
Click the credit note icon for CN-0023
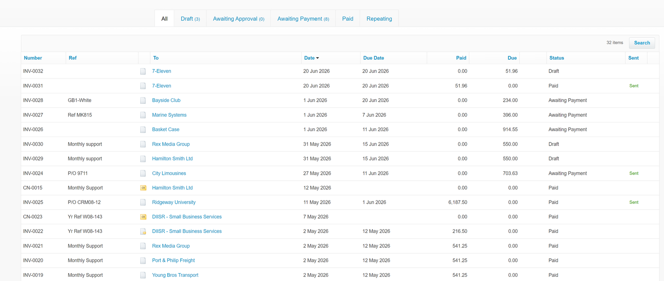point(143,217)
